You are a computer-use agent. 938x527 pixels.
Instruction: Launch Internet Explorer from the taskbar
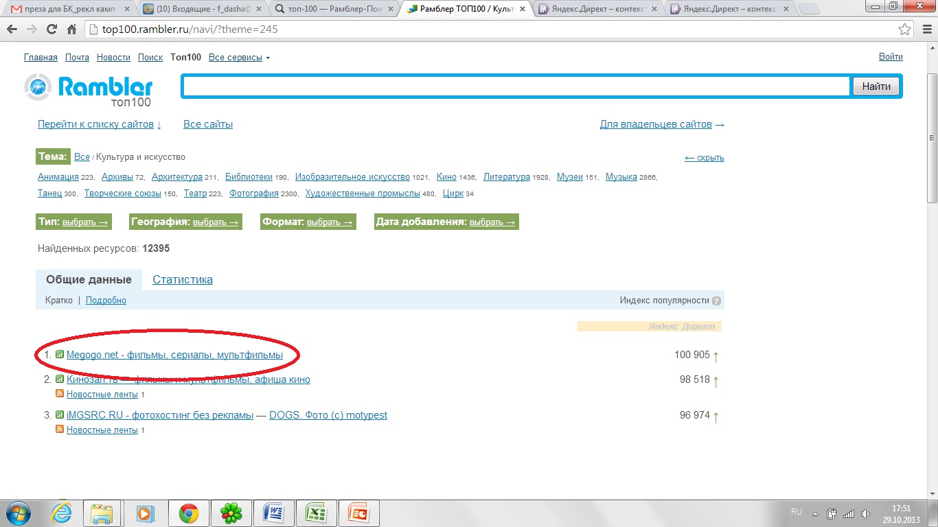point(62,513)
